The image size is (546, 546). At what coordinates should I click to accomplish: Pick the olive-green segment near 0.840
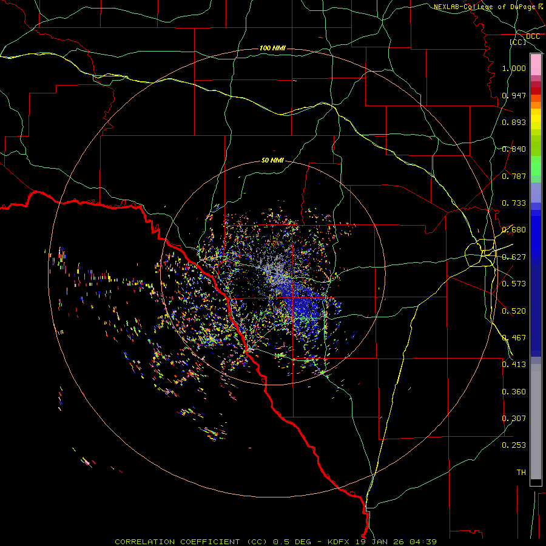pos(536,146)
